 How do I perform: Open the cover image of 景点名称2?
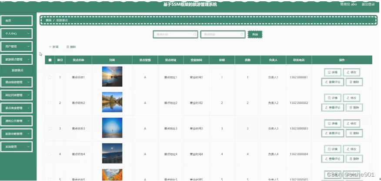pos(112,102)
